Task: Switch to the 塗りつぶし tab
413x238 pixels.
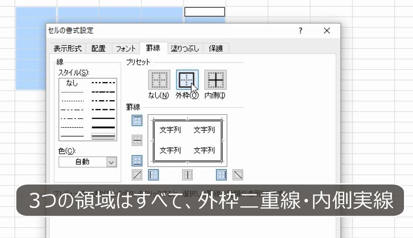Action: [x=185, y=49]
